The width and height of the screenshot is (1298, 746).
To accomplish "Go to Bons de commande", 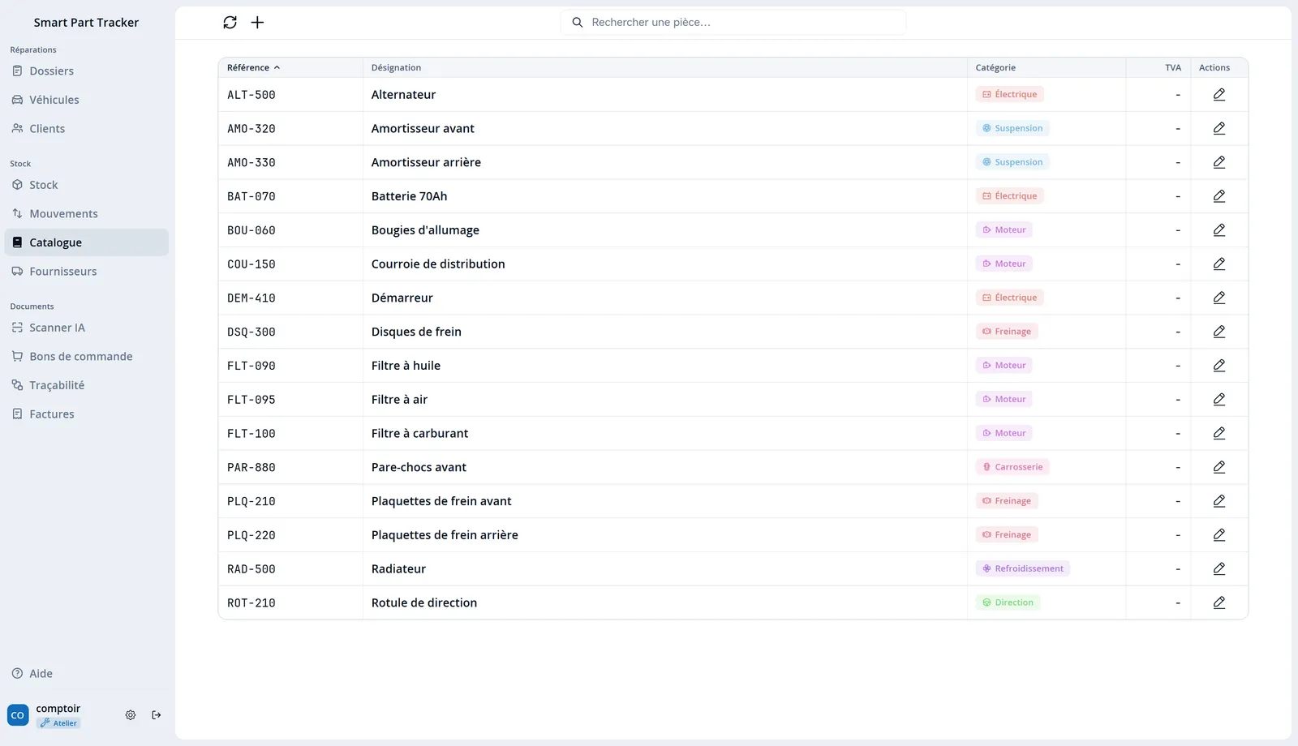I will 87,357.
